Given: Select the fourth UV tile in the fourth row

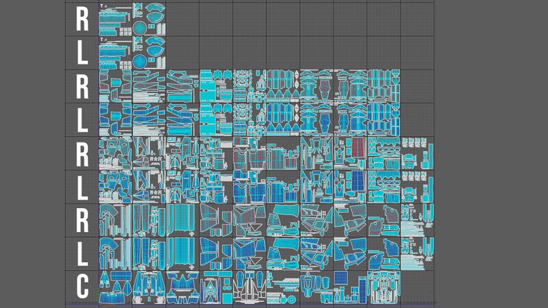Looking at the screenshot, I should tap(216, 119).
